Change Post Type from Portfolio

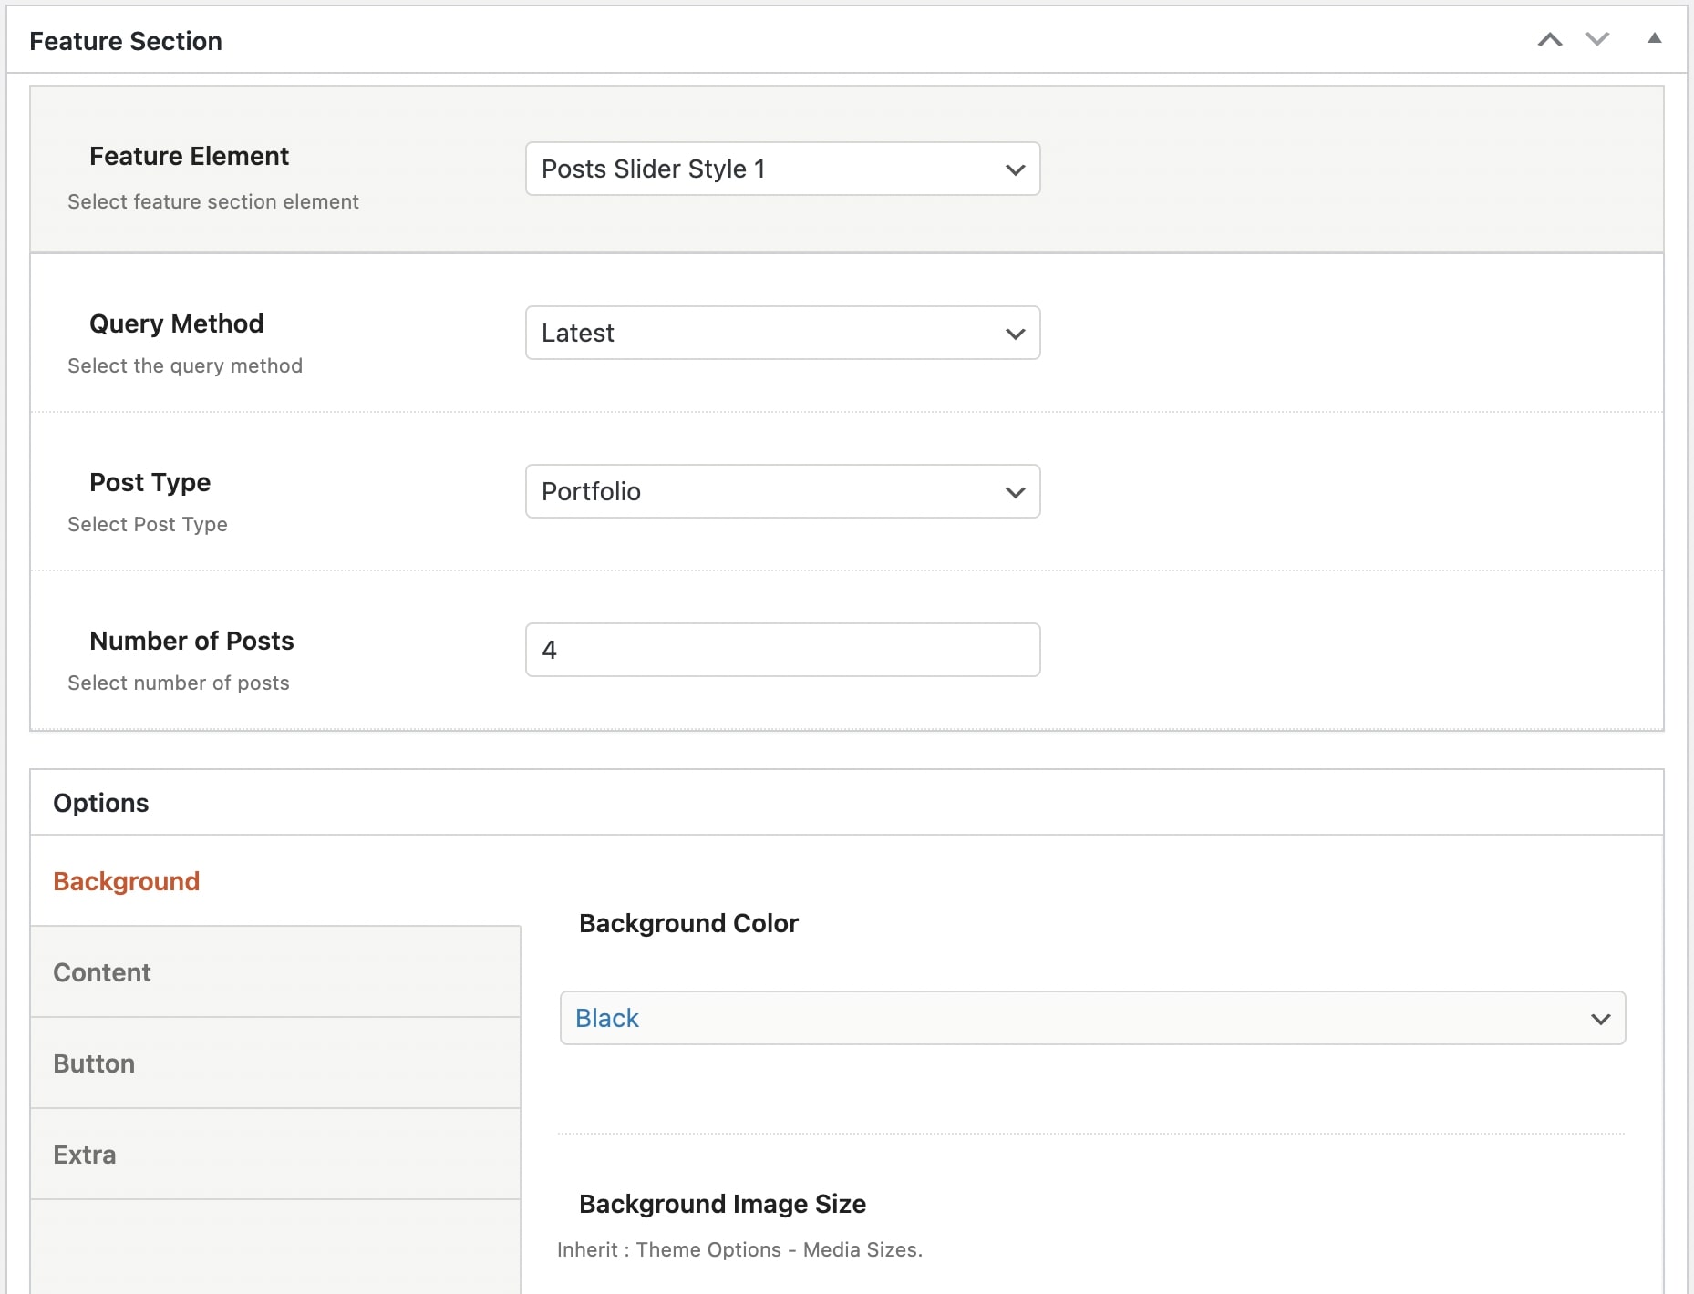(x=782, y=491)
